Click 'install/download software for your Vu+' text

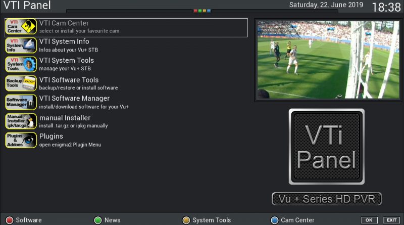click(x=84, y=107)
